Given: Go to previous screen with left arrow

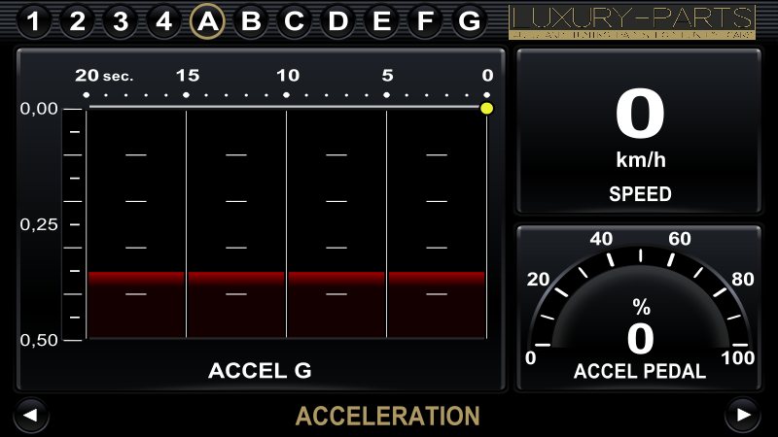Looking at the screenshot, I should pos(31,416).
